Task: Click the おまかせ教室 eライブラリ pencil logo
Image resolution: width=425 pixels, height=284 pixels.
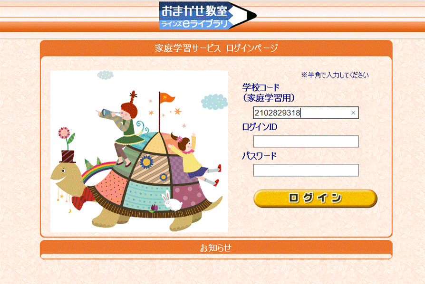Action: pos(208,15)
